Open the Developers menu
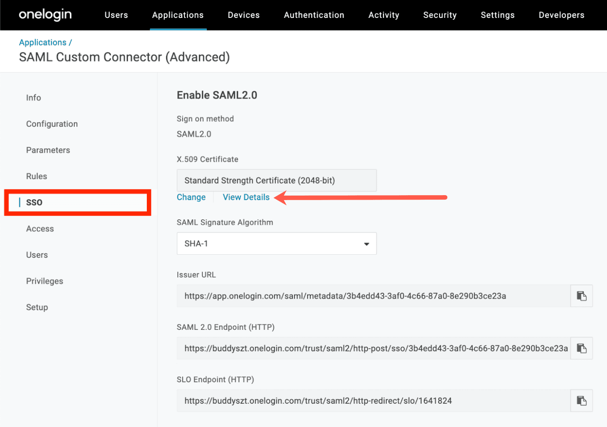The height and width of the screenshot is (427, 607). click(x=561, y=15)
